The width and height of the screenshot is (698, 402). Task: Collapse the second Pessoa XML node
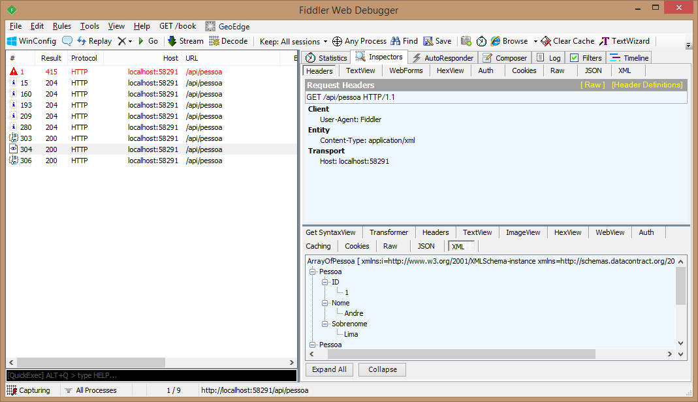click(313, 345)
